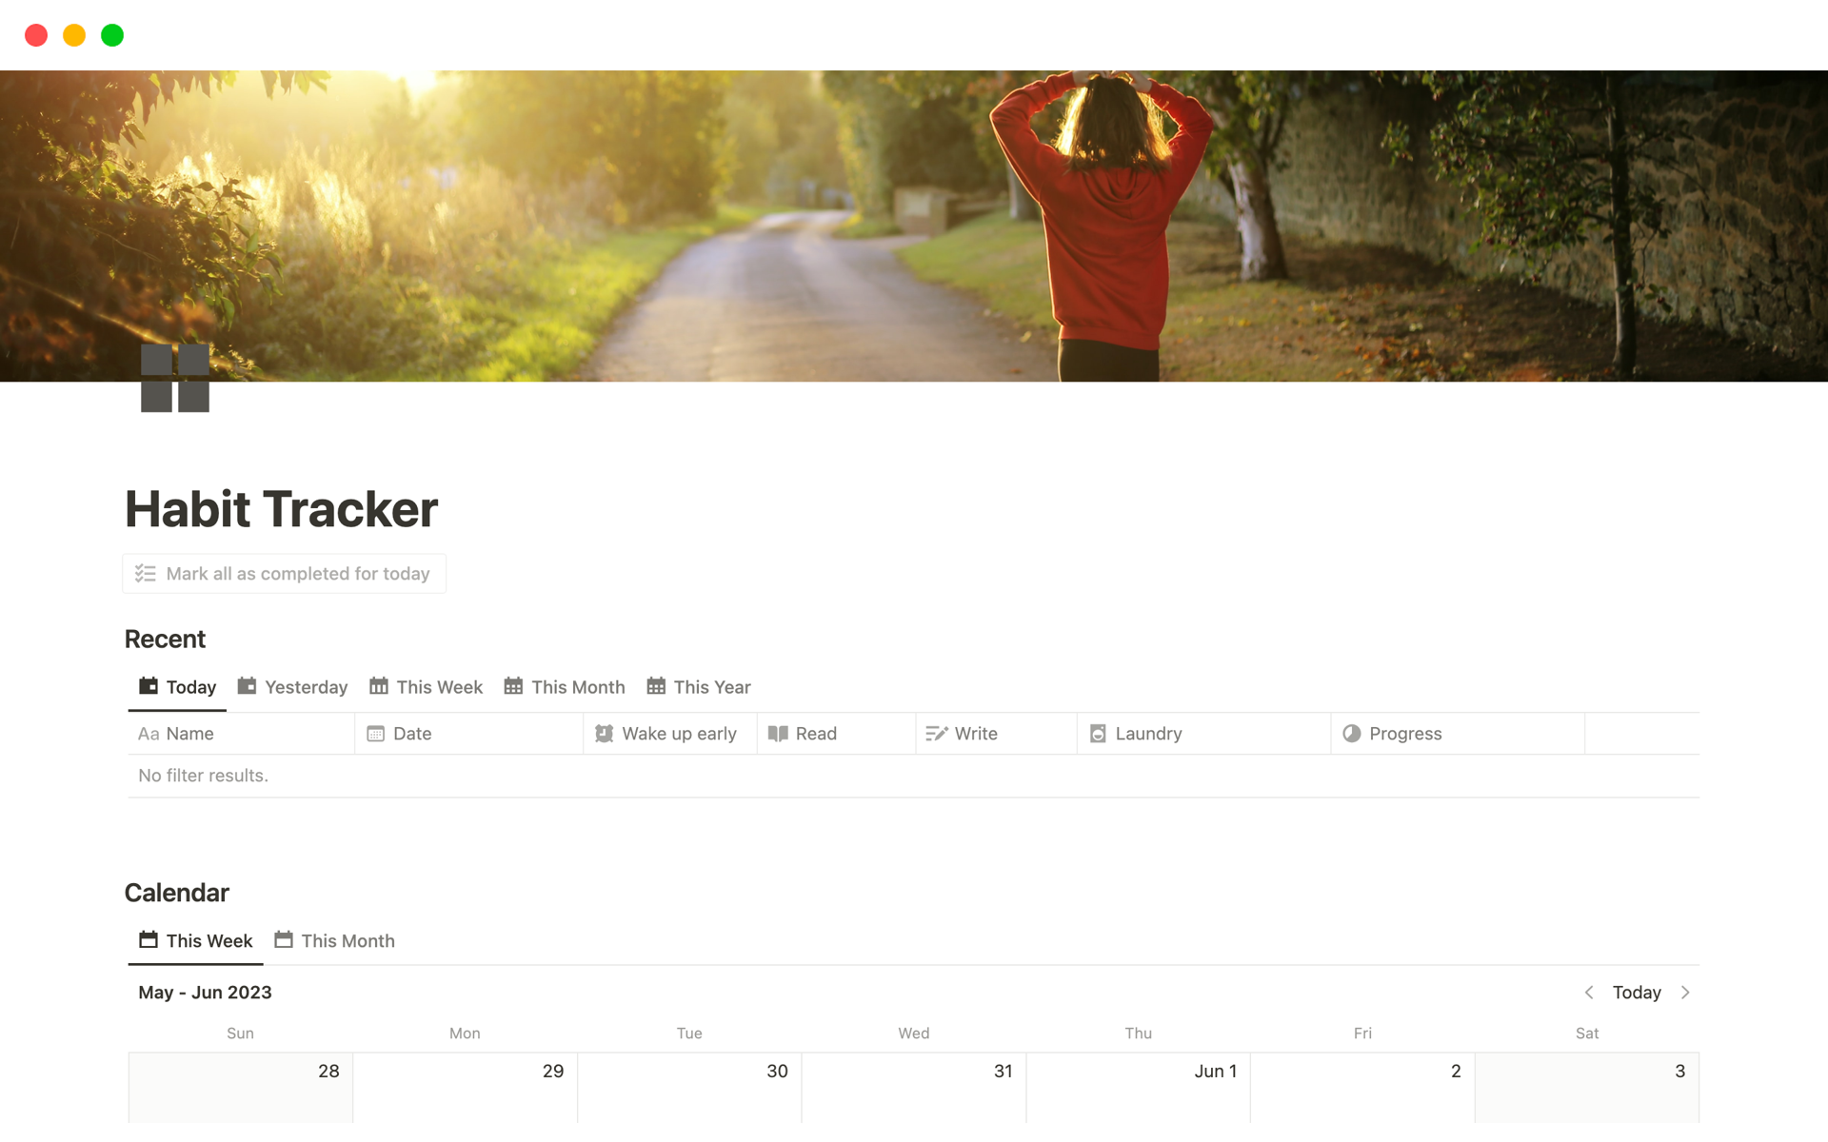
Task: Go to next week with right chevron
Action: (1685, 993)
